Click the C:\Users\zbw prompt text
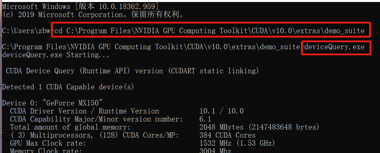Screen dimensions: 380x153 [x=27, y=31]
